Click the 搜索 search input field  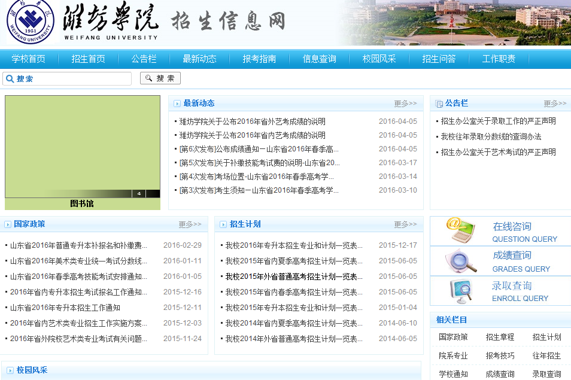coord(67,78)
